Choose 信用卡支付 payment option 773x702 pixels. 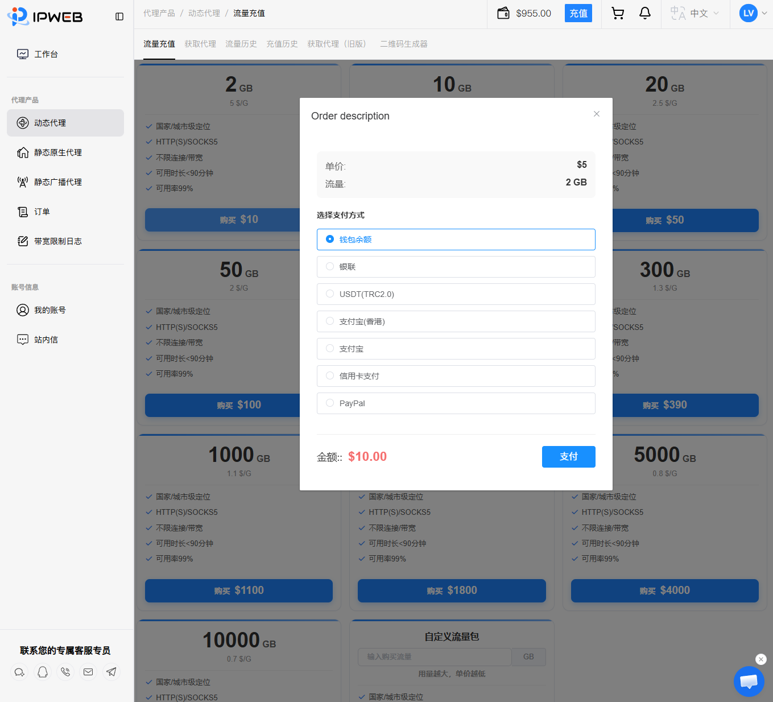click(x=456, y=376)
